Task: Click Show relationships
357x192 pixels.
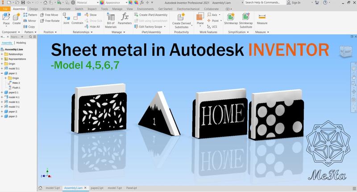Action: pyautogui.click(x=91, y=15)
